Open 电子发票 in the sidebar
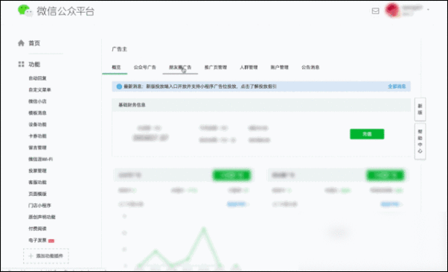This screenshot has height=272, width=448. pos(37,240)
